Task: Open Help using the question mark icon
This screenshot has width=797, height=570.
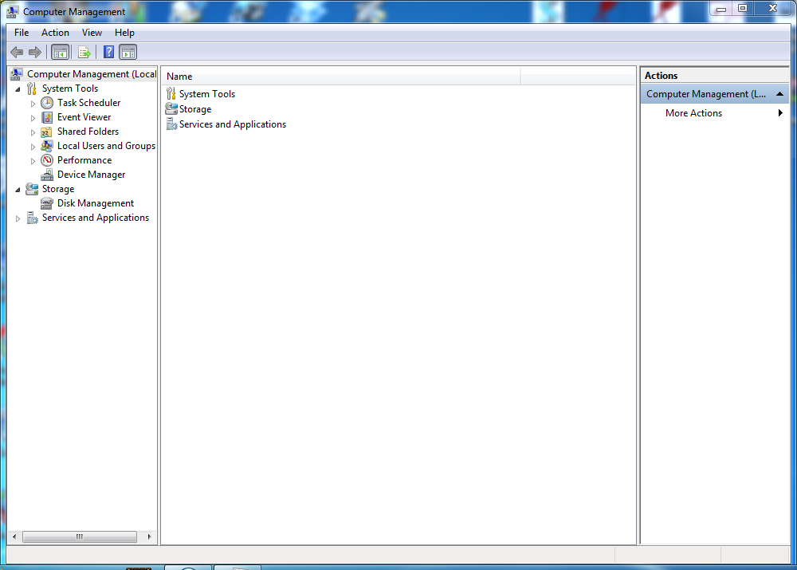Action: pyautogui.click(x=108, y=52)
